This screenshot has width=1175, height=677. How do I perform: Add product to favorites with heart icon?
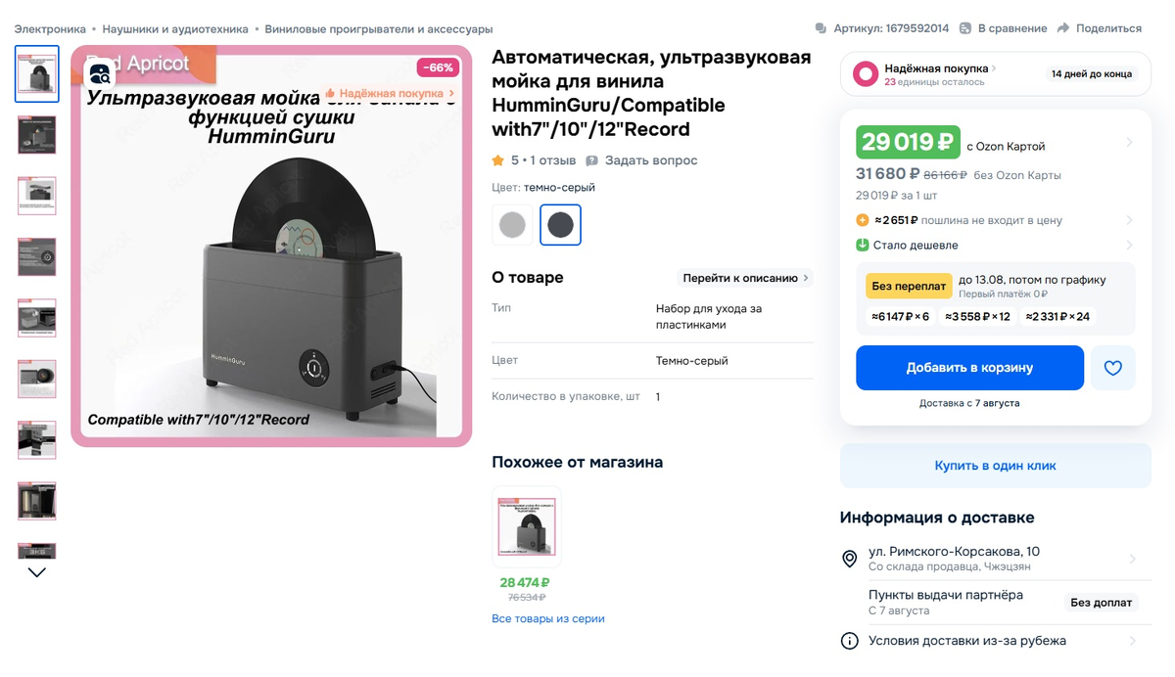[x=1113, y=368]
